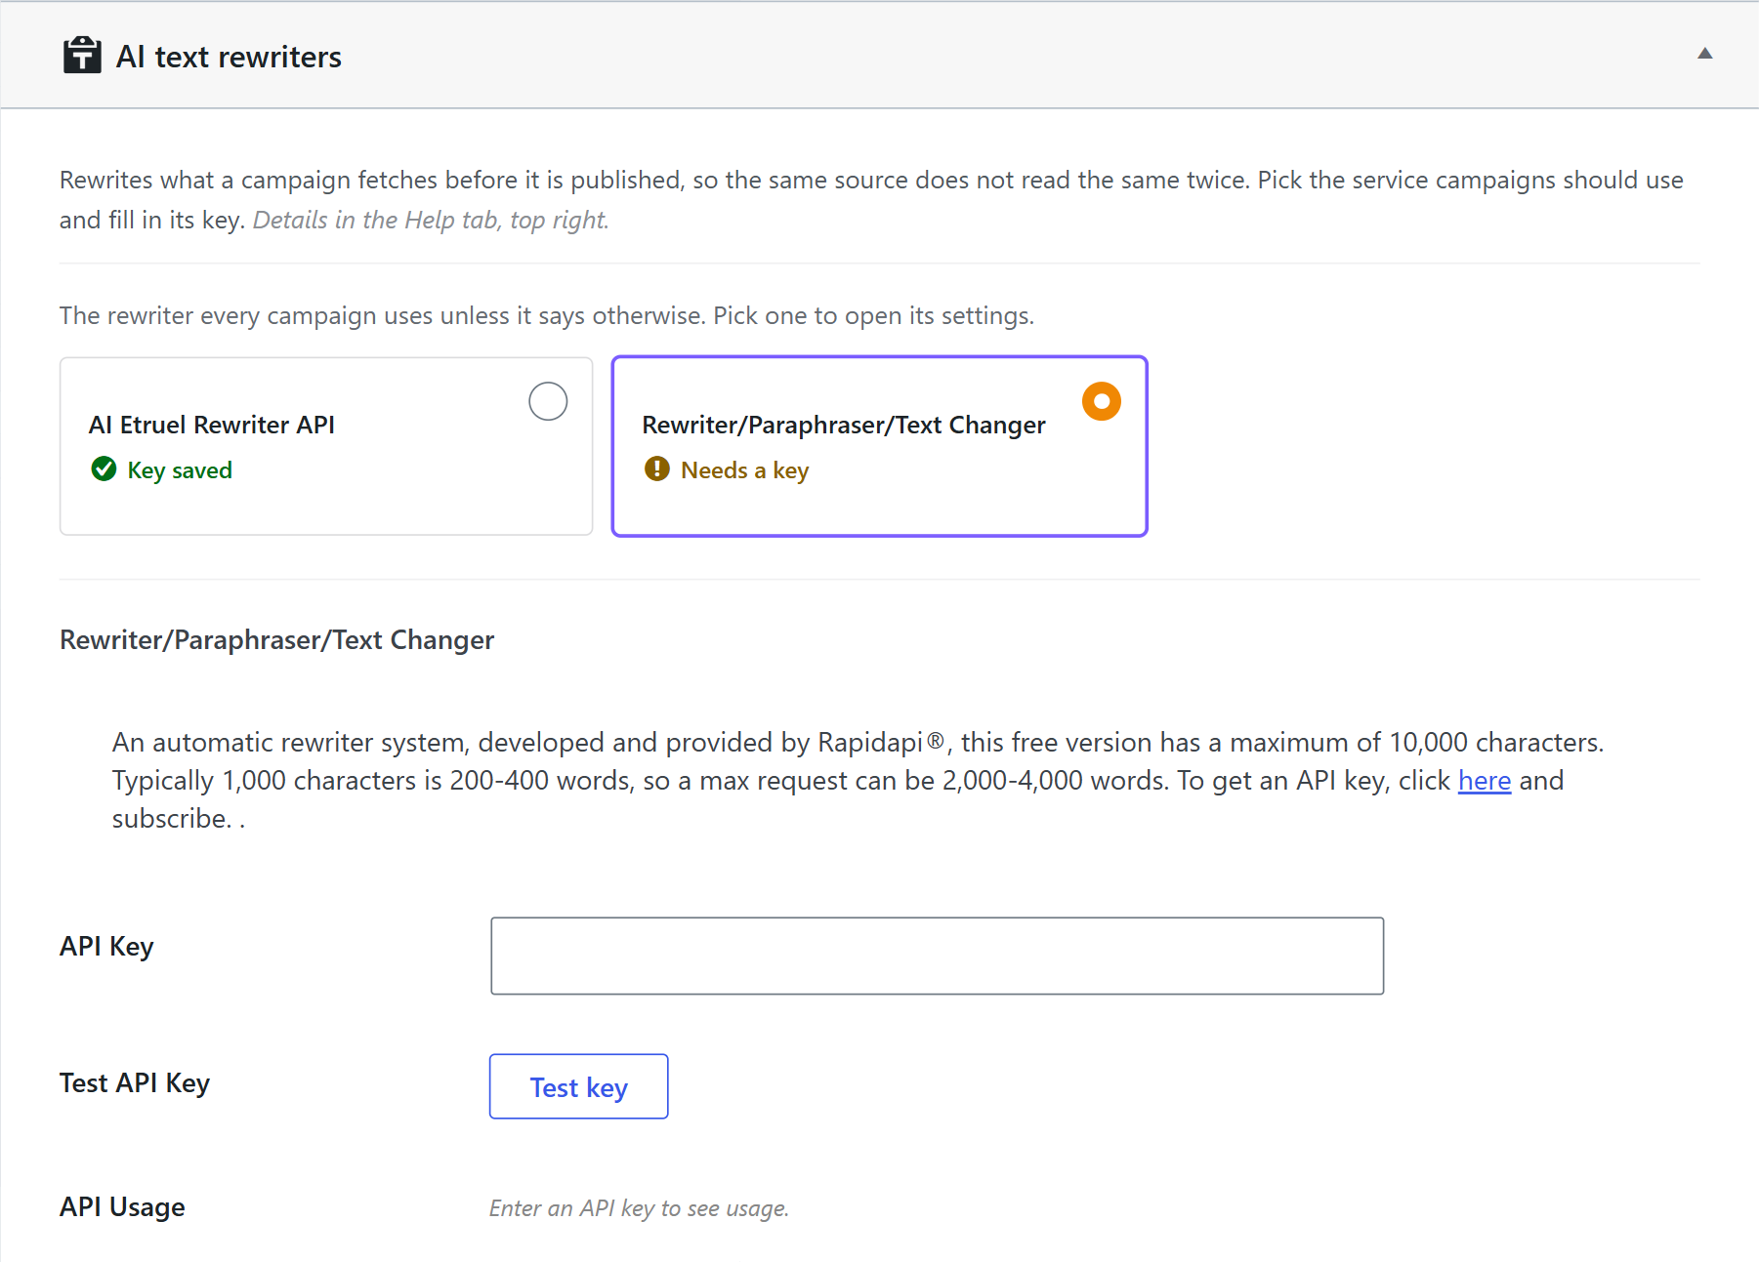Click the AI text rewriters panel heading
Screen dimensions: 1759x1262
229,57
